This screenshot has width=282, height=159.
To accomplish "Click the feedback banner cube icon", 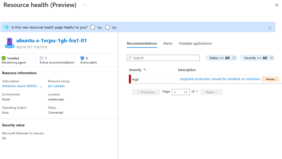I will pos(6,27).
